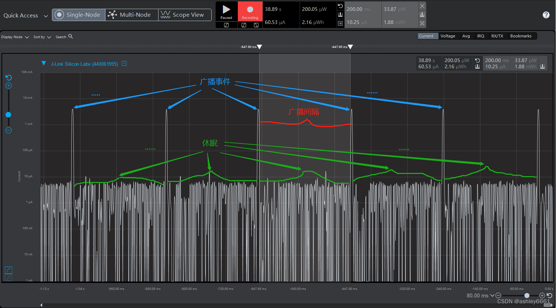Click the vertical axis zoom slider handle

(x=8, y=114)
